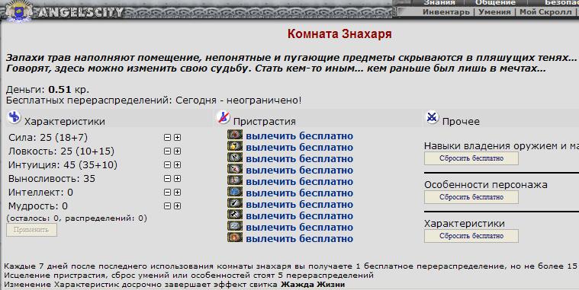
Task: Open the Общение menu
Action: [x=495, y=2]
